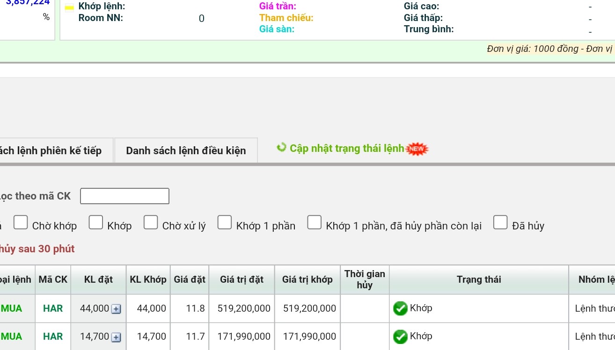Click the green check icon on the 14,700 order
This screenshot has height=350, width=615.
[x=400, y=336]
